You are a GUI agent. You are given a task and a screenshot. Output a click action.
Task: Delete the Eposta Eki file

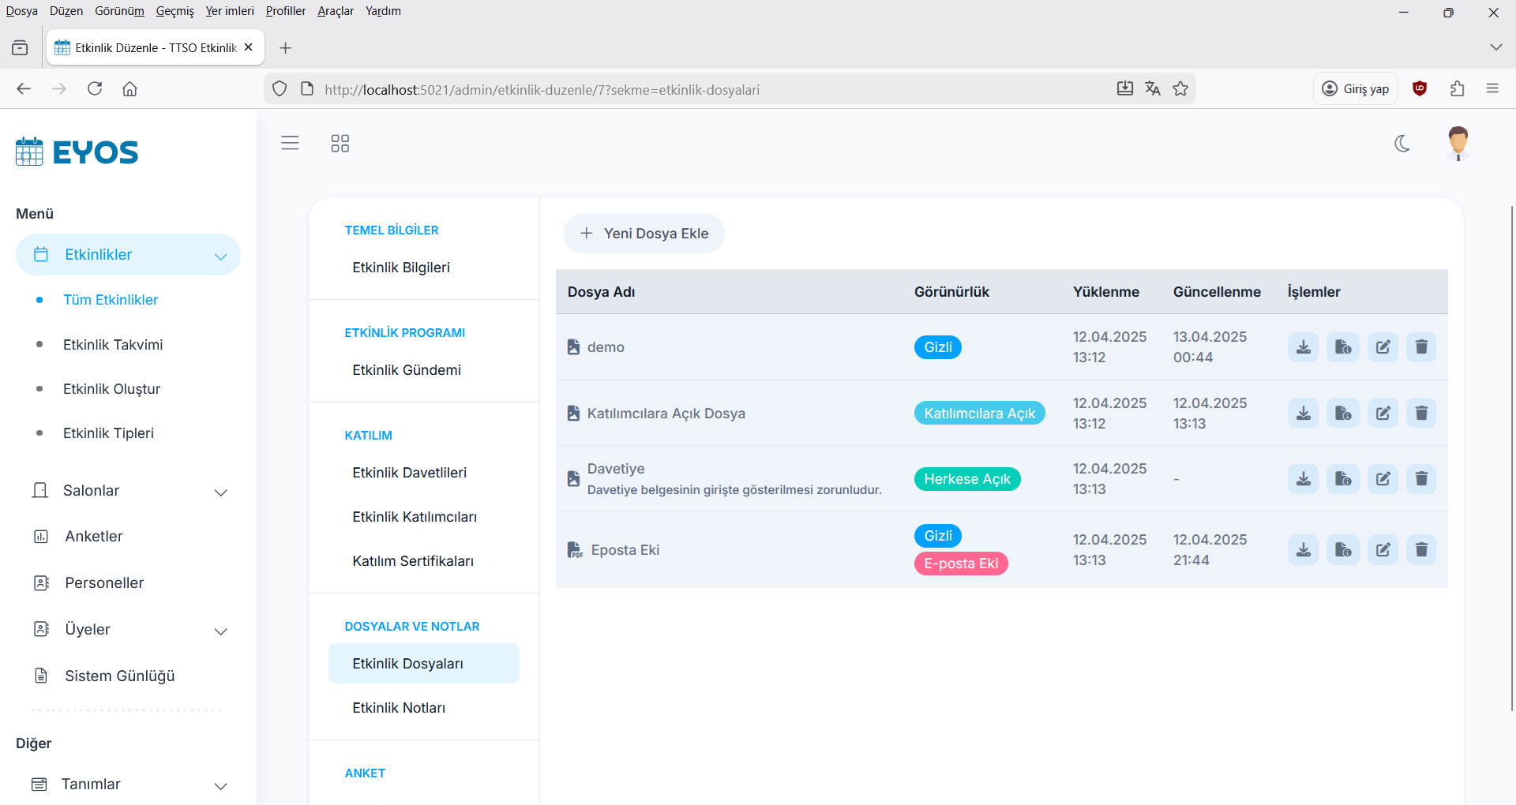click(x=1420, y=550)
